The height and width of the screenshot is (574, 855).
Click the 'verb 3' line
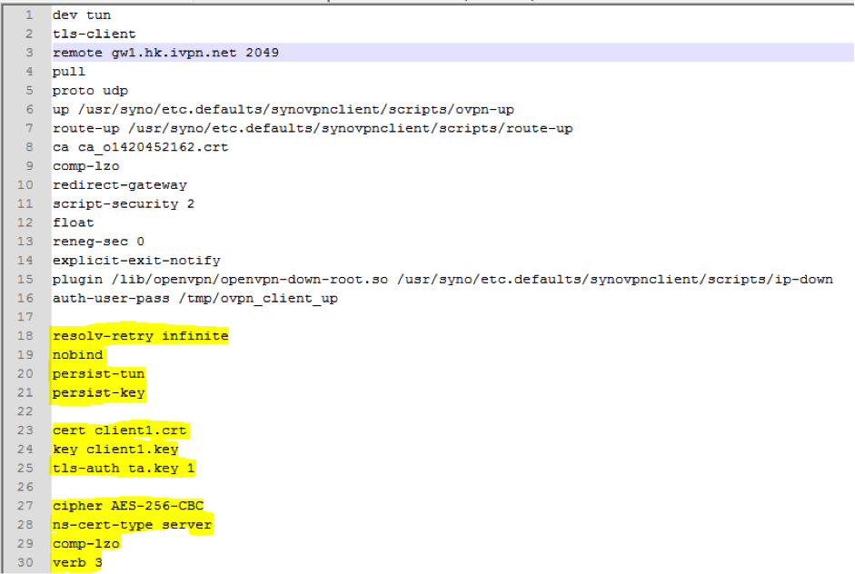pyautogui.click(x=77, y=562)
